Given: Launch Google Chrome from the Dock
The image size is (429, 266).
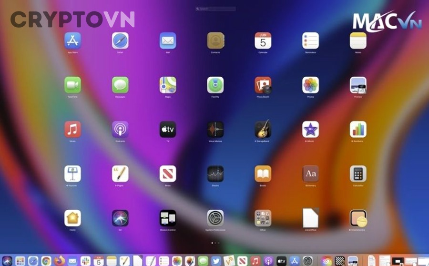Looking at the screenshot, I should point(46,261).
